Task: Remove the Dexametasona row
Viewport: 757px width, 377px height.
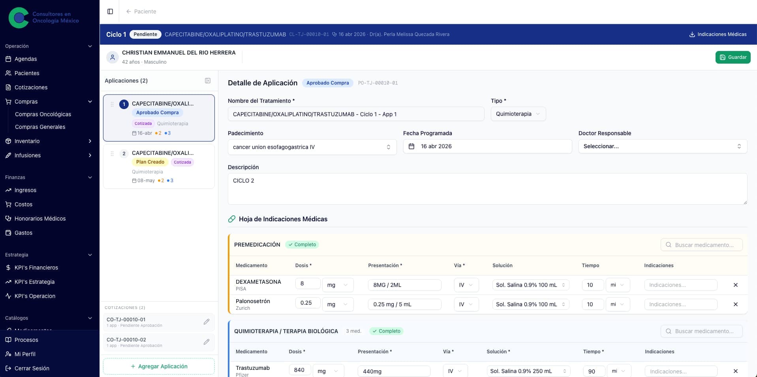Action: tap(735, 285)
